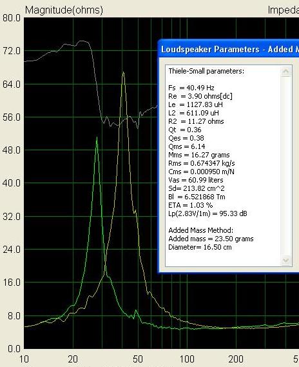The width and height of the screenshot is (299, 367).
Task: Click the 100 frequency label on X axis
Action: click(187, 359)
